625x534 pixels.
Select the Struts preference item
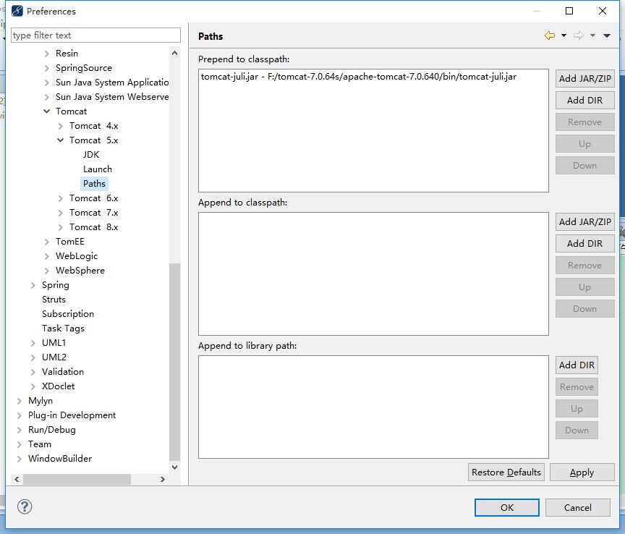tap(54, 300)
